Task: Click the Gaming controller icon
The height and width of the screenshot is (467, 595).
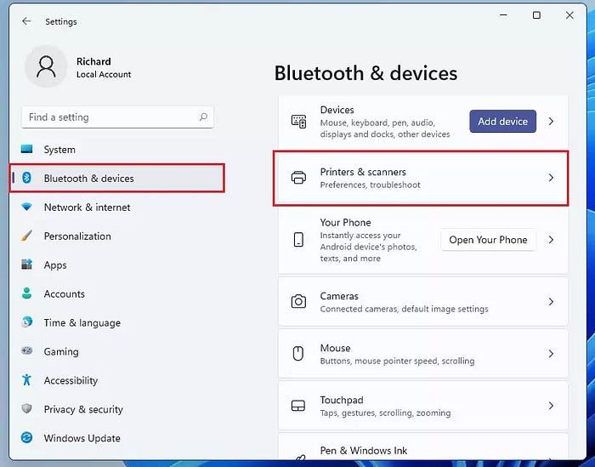Action: (x=26, y=350)
